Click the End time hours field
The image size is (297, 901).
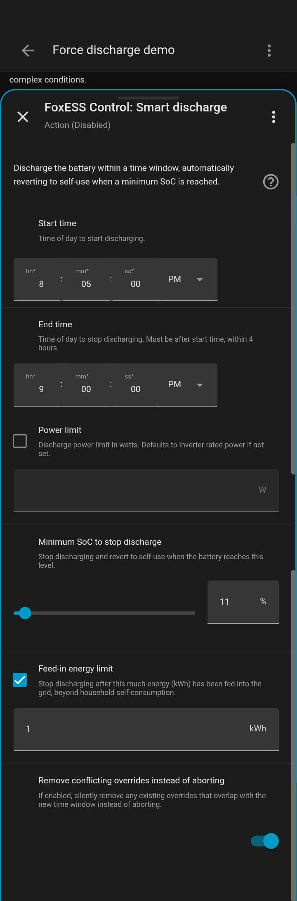[38, 388]
